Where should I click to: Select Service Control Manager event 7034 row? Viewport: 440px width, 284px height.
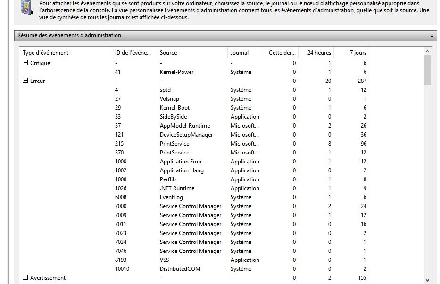pyautogui.click(x=194, y=242)
